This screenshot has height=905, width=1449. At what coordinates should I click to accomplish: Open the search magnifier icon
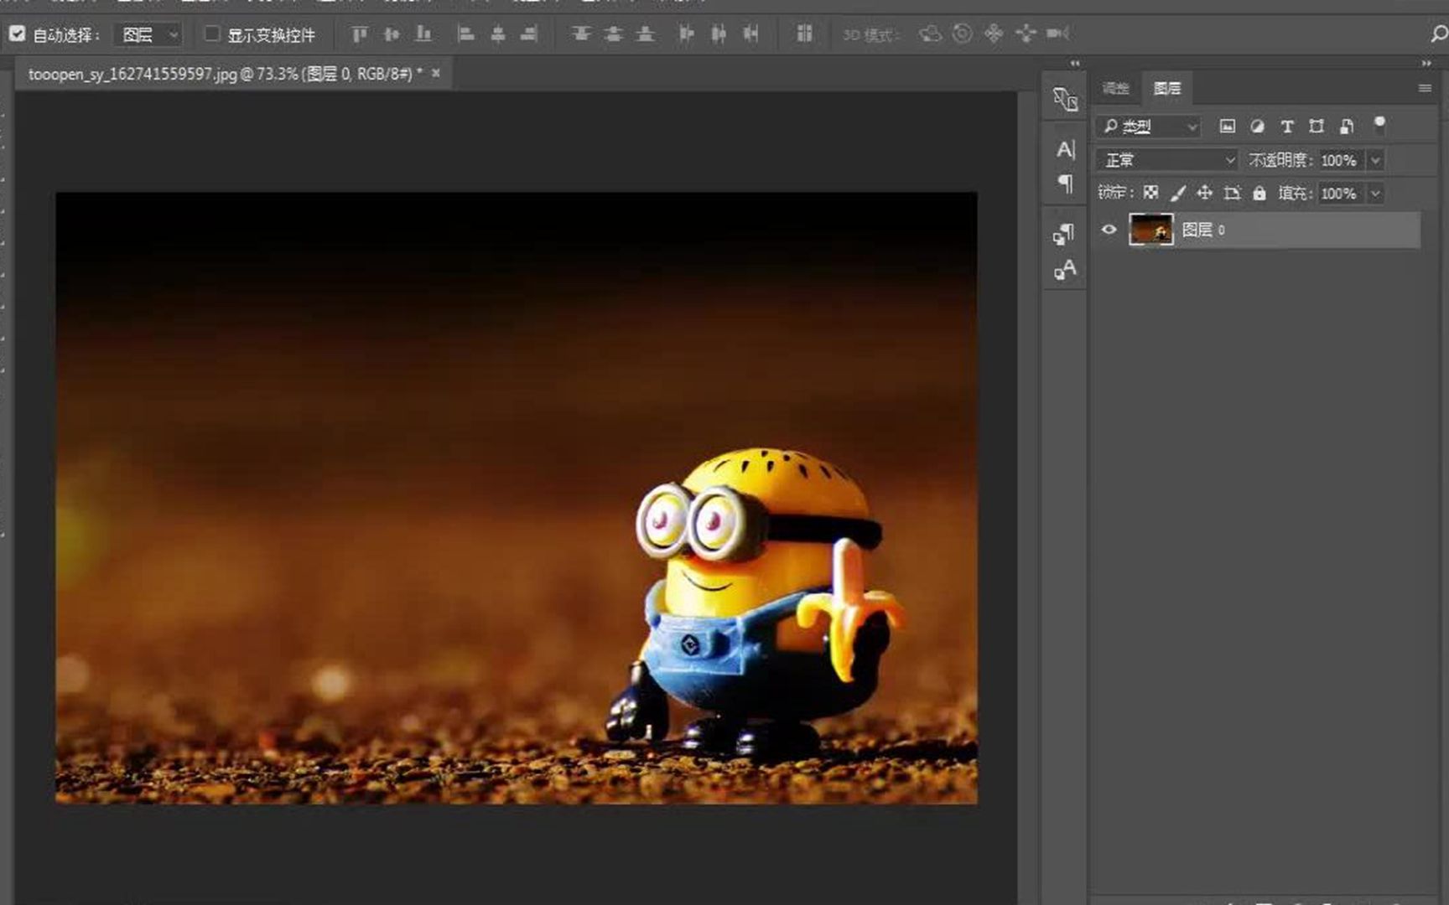[x=1439, y=34]
